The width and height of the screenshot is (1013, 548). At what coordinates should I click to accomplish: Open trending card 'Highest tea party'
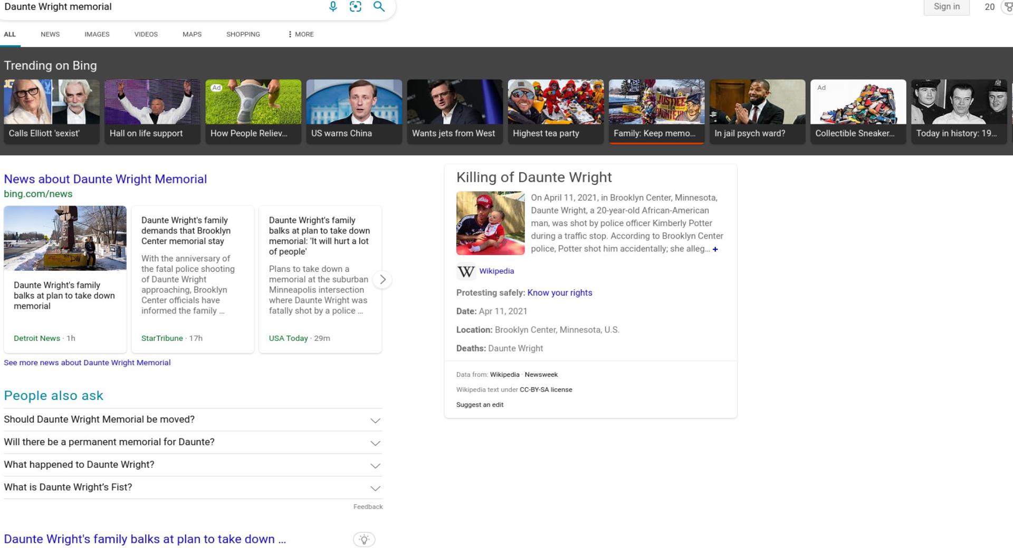(556, 112)
